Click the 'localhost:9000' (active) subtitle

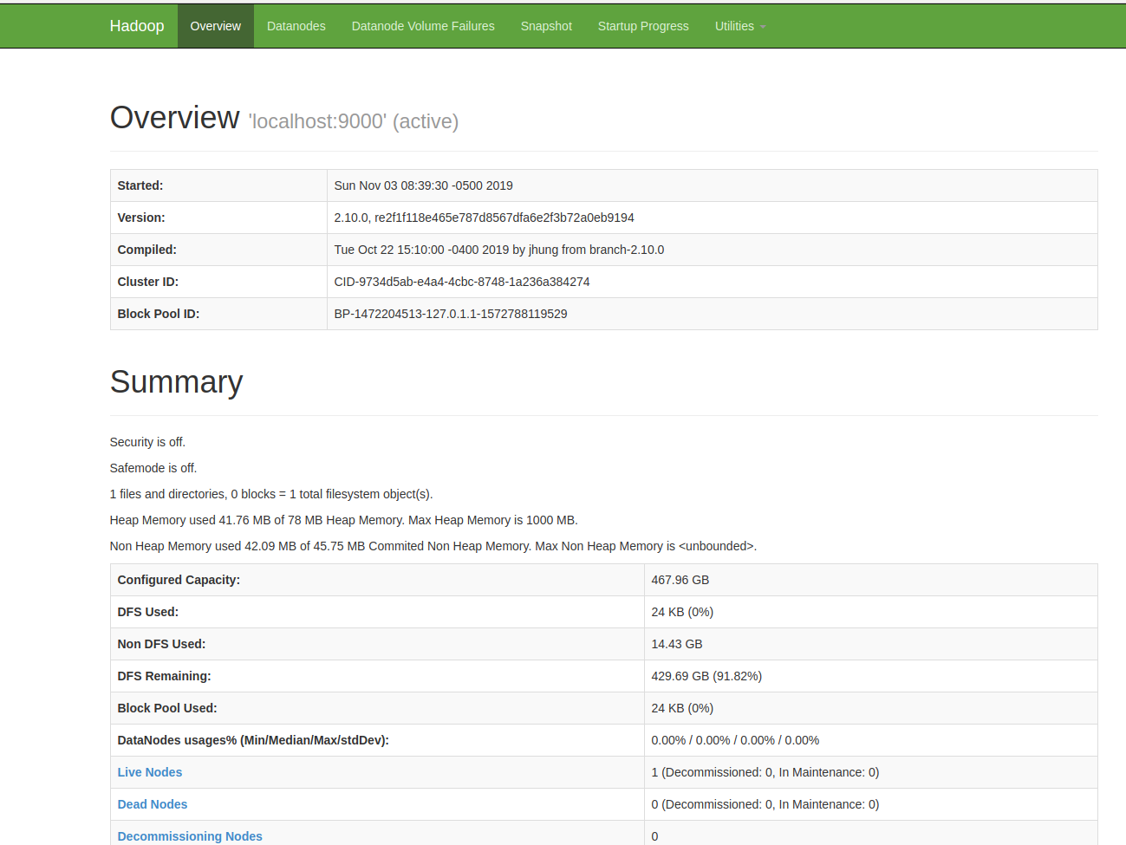354,121
